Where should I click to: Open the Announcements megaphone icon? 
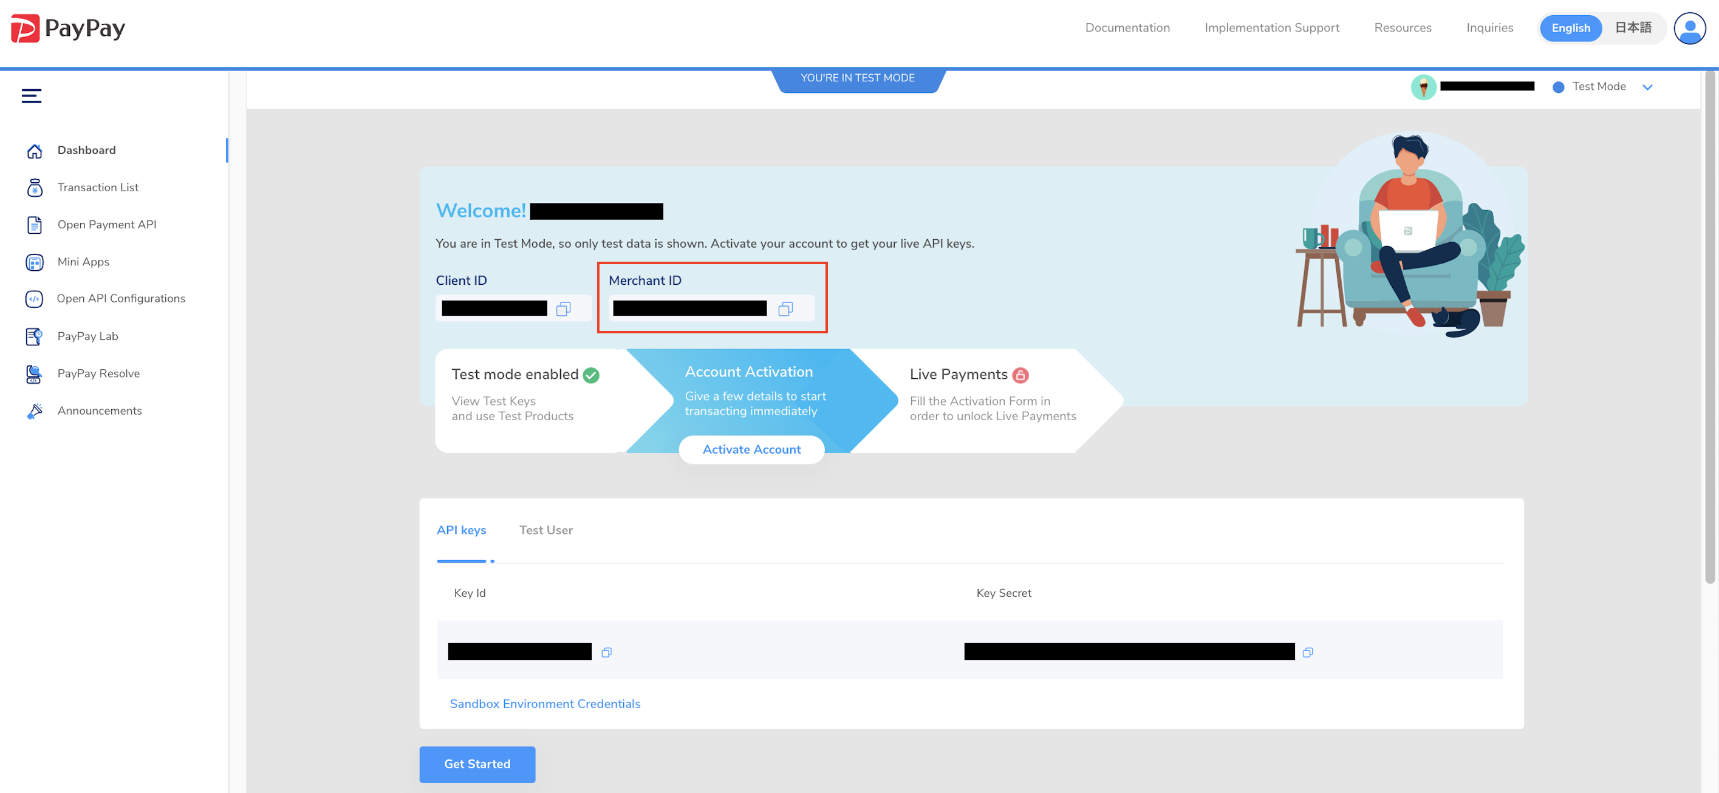coord(34,410)
